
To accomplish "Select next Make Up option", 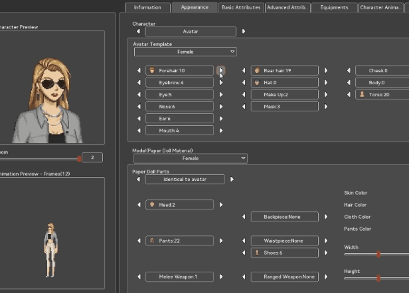I will pyautogui.click(x=326, y=95).
